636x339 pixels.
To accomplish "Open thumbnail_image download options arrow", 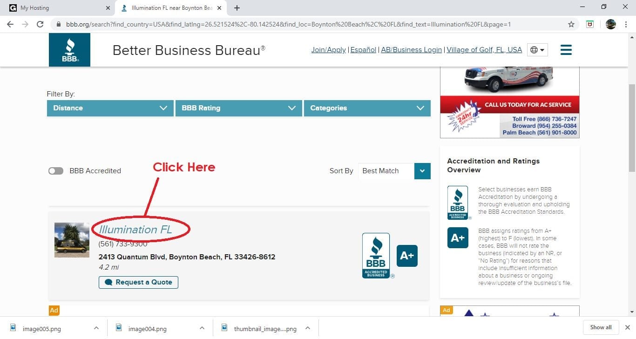I will (x=308, y=328).
